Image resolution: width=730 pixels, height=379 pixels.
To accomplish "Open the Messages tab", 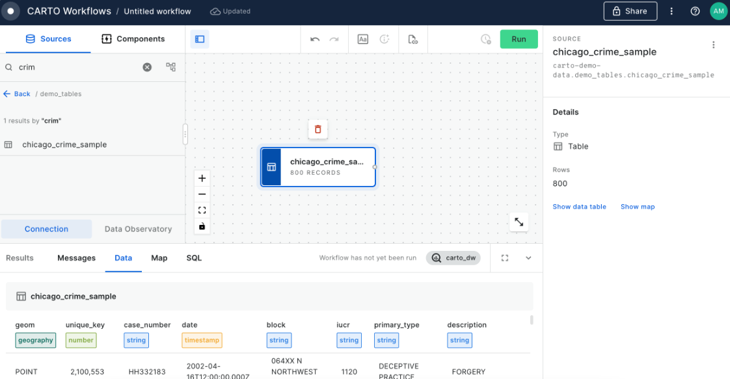I will [76, 257].
